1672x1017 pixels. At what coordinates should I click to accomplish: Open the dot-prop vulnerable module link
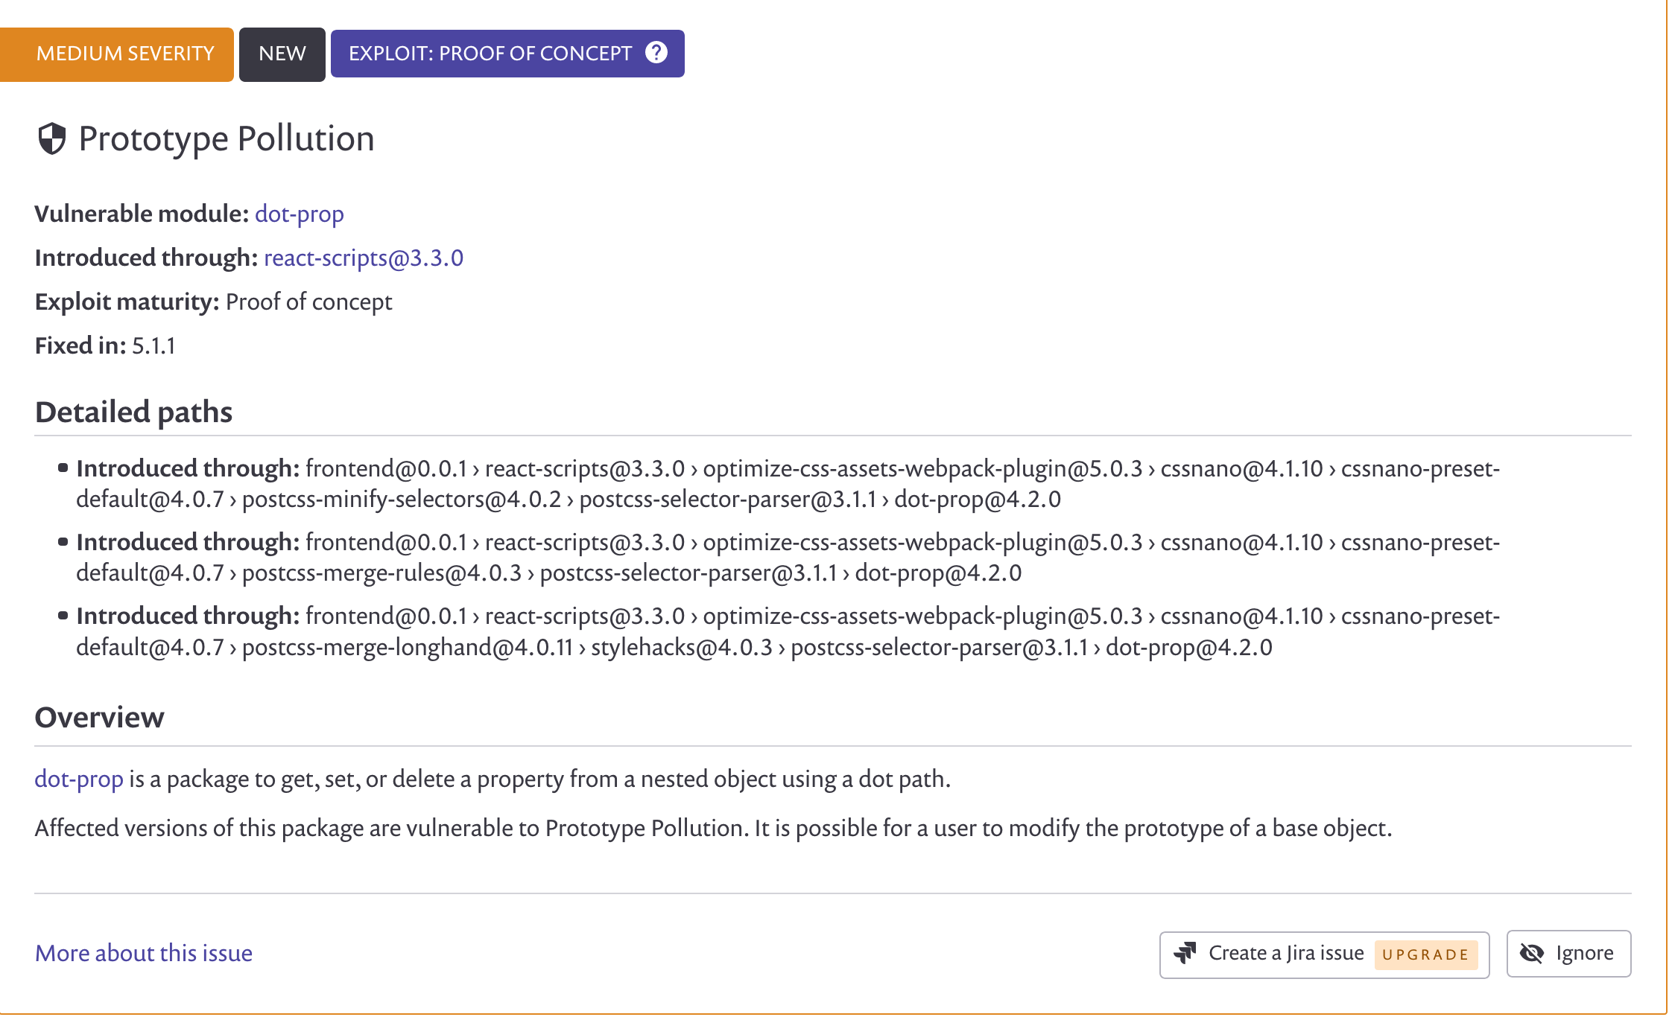tap(300, 214)
